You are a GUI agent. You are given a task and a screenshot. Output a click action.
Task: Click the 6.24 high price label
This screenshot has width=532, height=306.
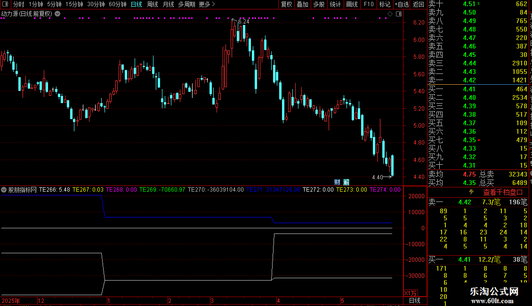[243, 22]
